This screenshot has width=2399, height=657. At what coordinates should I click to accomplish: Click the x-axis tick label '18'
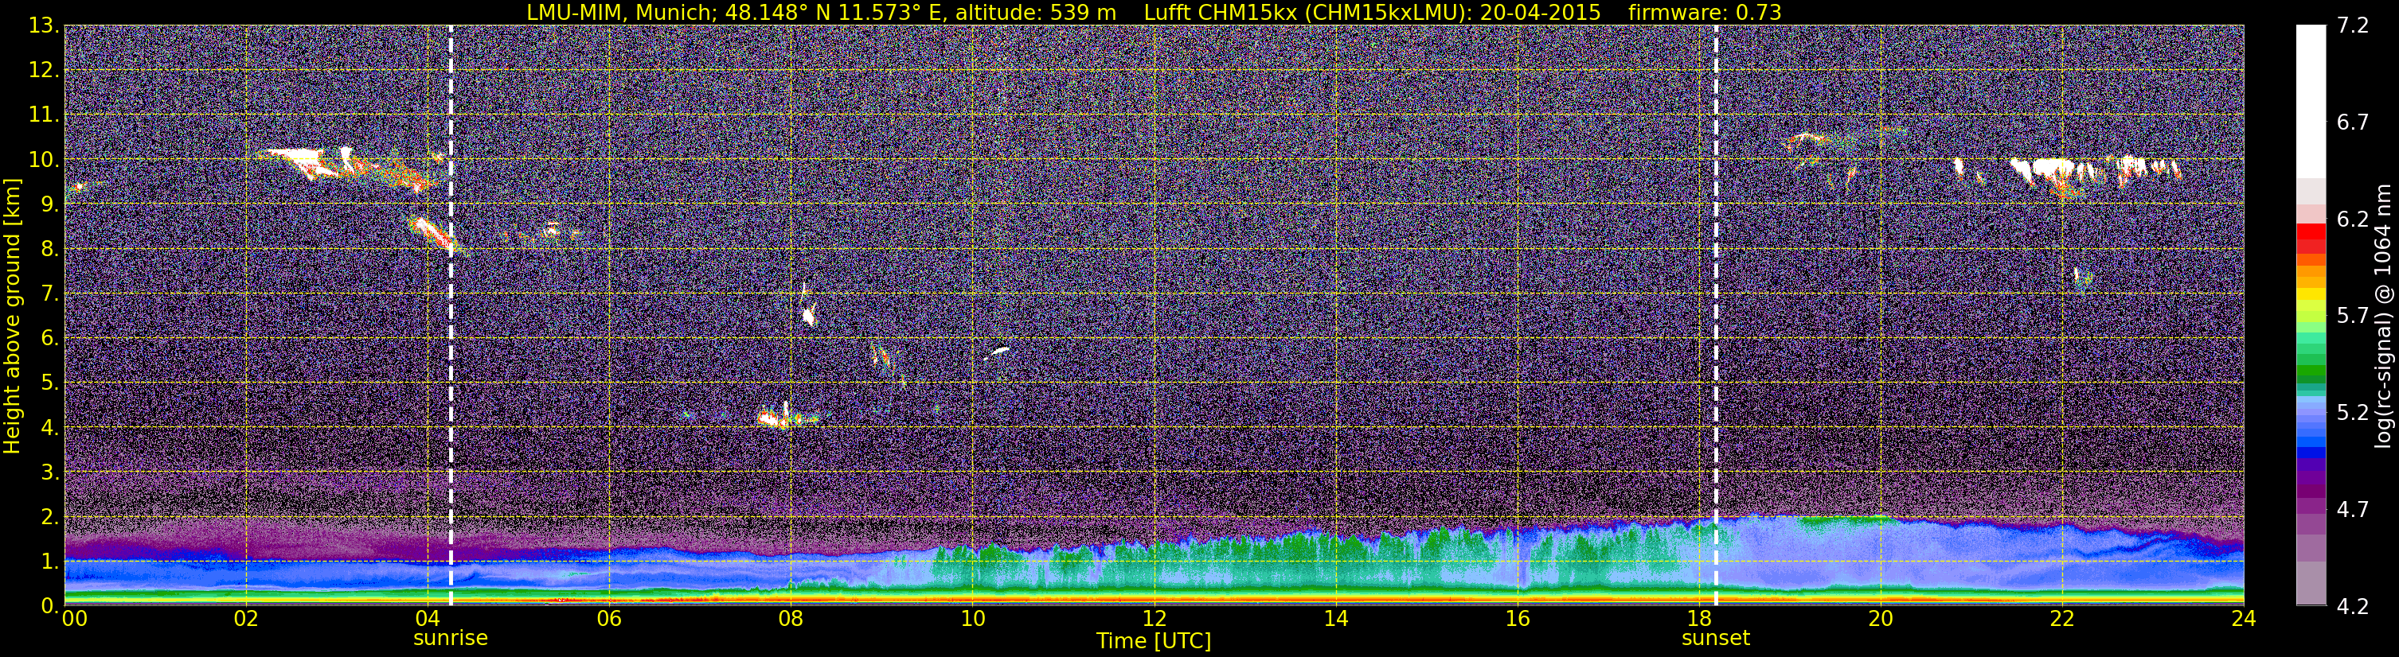(1698, 619)
